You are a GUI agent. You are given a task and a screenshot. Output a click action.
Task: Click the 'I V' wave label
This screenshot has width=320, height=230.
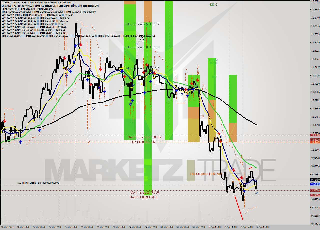click(249, 157)
